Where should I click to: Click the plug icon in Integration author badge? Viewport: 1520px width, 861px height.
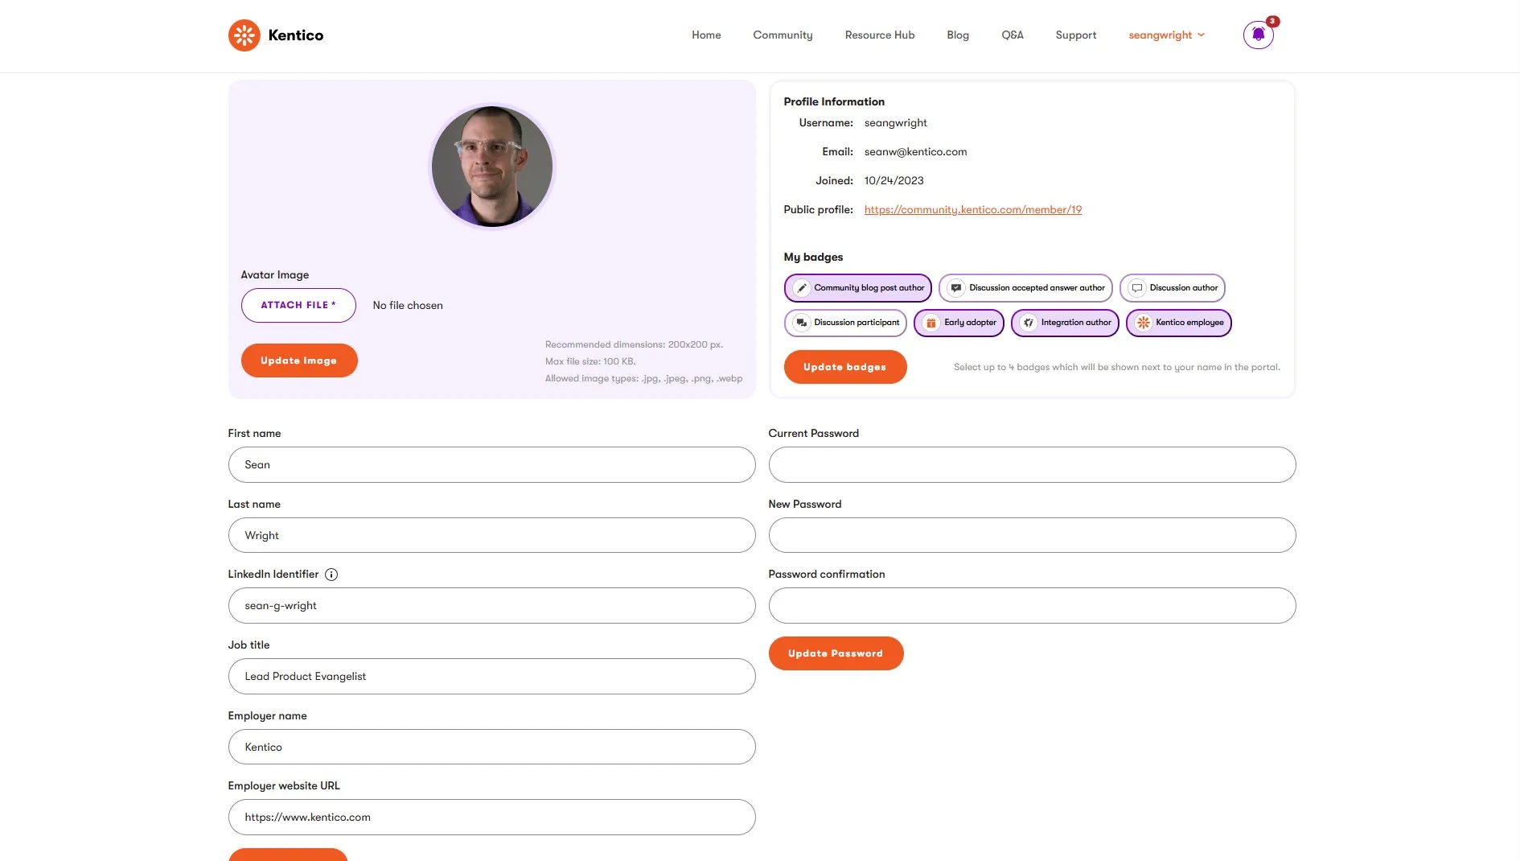pos(1029,323)
